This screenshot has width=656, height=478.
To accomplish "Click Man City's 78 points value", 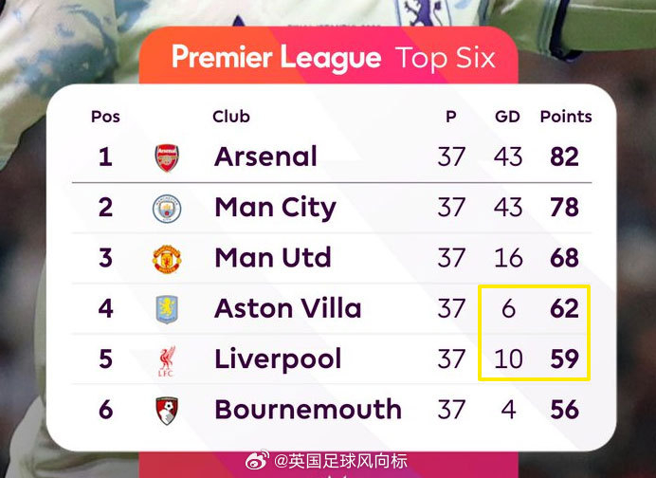I will click(x=565, y=207).
